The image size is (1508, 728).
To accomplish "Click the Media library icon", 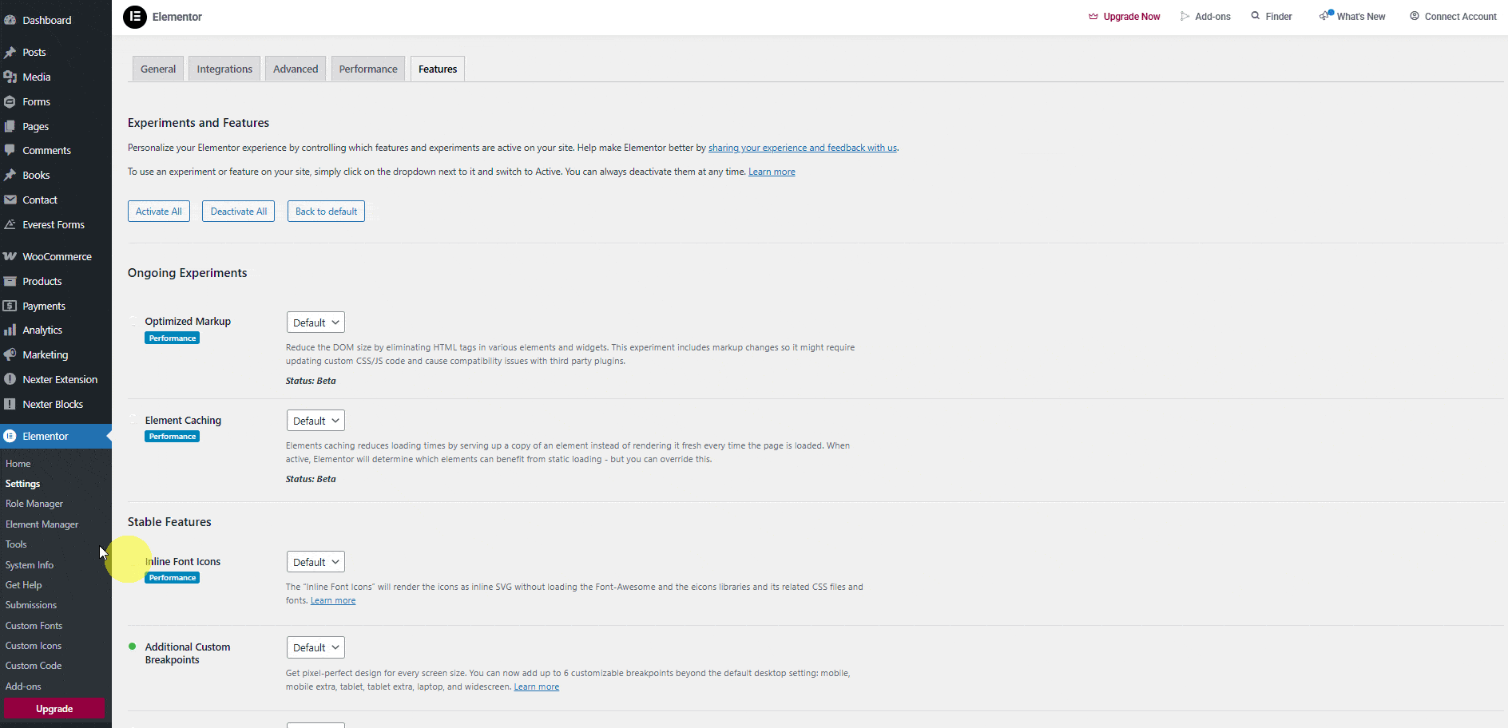I will [10, 77].
